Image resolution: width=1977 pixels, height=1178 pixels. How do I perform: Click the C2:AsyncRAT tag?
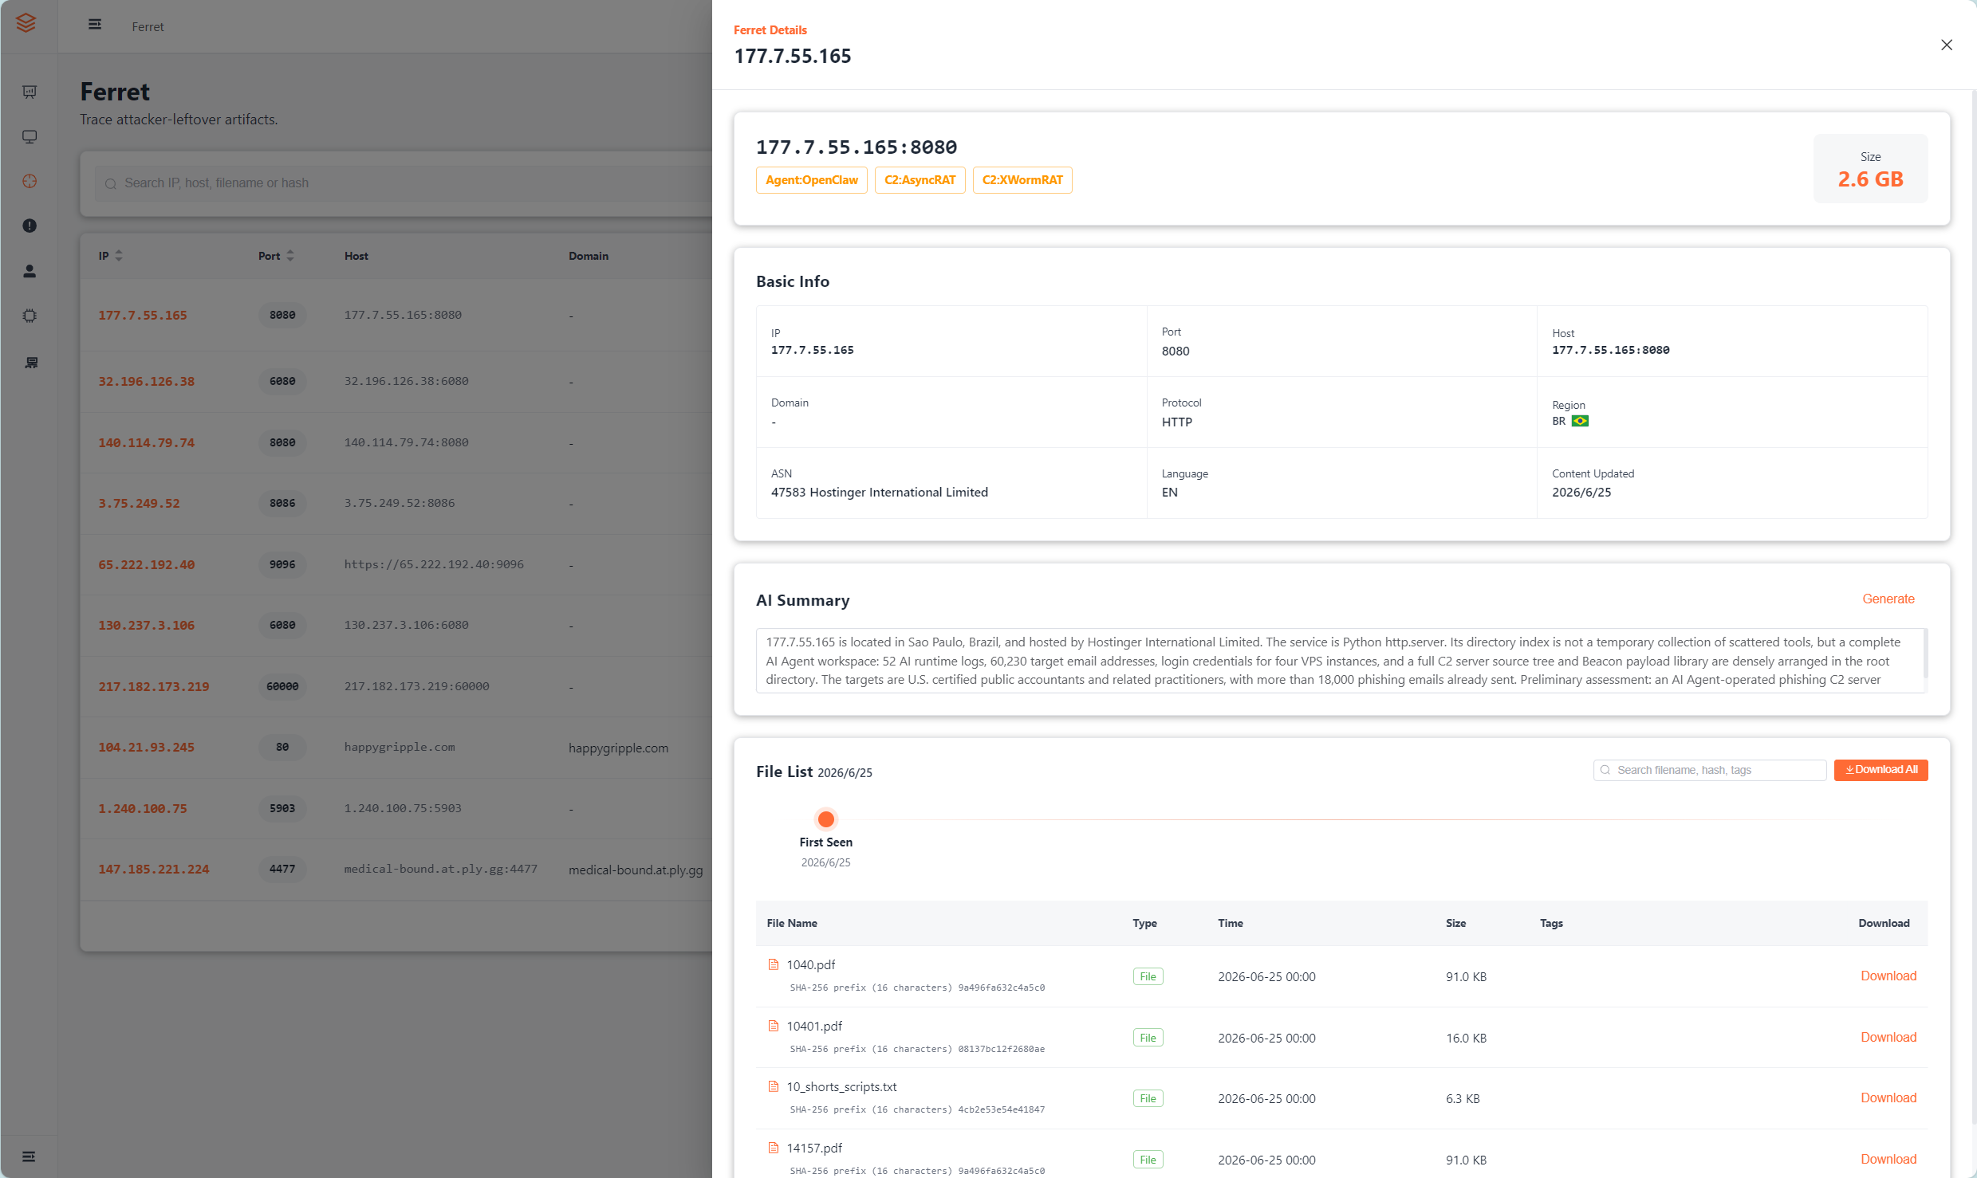point(920,180)
